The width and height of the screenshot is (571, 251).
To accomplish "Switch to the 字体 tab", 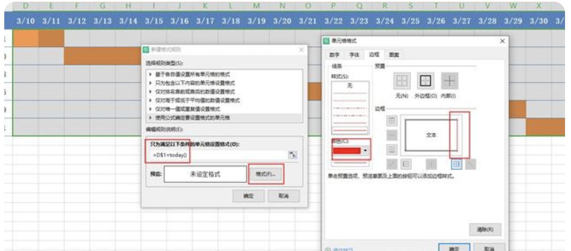I will pyautogui.click(x=354, y=55).
